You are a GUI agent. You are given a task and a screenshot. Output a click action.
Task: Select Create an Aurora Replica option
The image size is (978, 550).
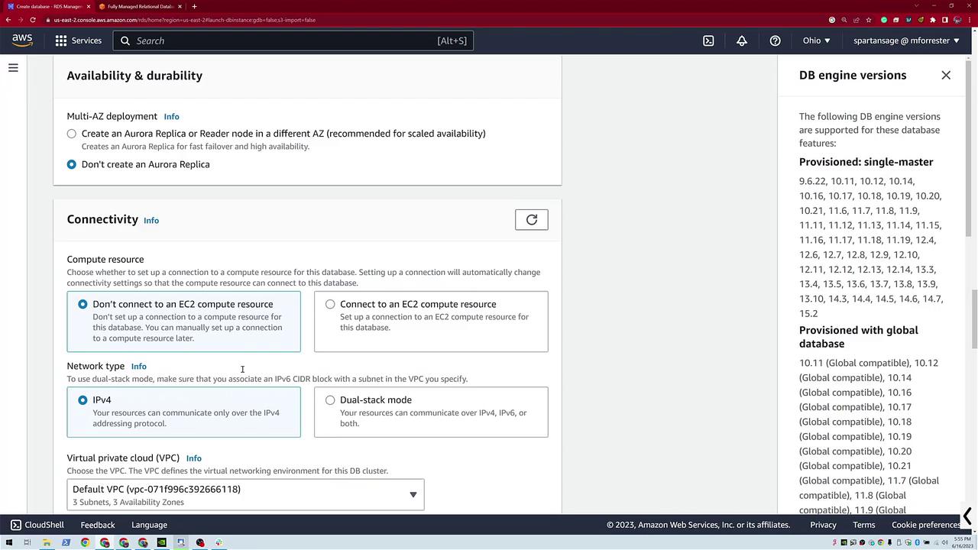72,134
